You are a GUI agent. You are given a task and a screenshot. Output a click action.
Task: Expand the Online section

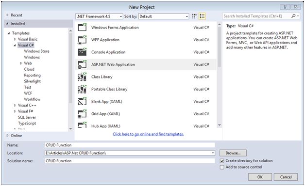[7, 135]
